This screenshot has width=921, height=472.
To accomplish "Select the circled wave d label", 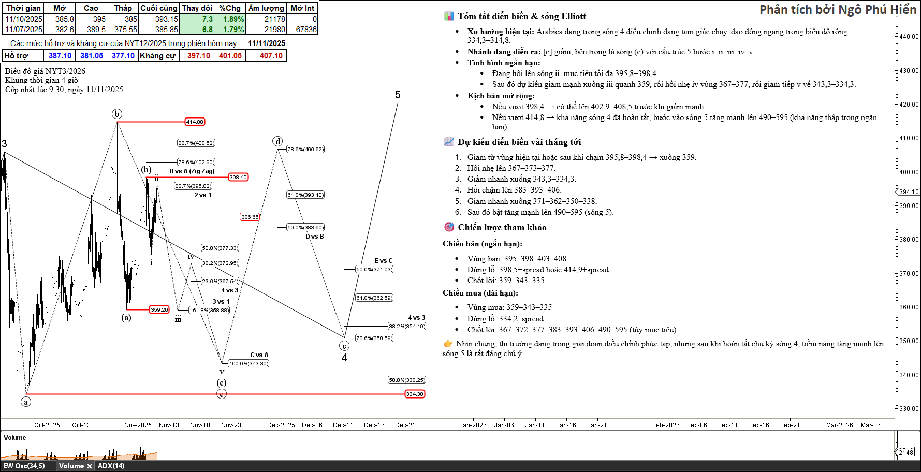I will coord(278,141).
